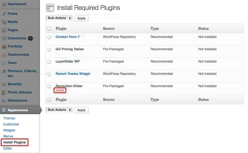
Task: Click the pending comments count badge
Action: click(30, 38)
